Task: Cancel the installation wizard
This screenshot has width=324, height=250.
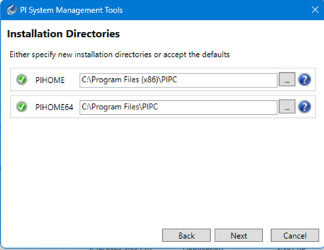Action: [295, 235]
